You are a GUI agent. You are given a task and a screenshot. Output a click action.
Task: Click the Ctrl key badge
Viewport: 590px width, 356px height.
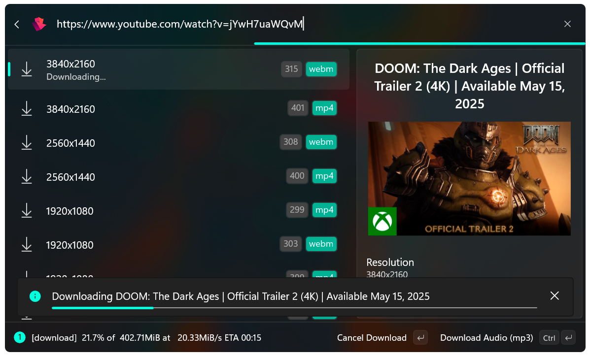coord(549,338)
